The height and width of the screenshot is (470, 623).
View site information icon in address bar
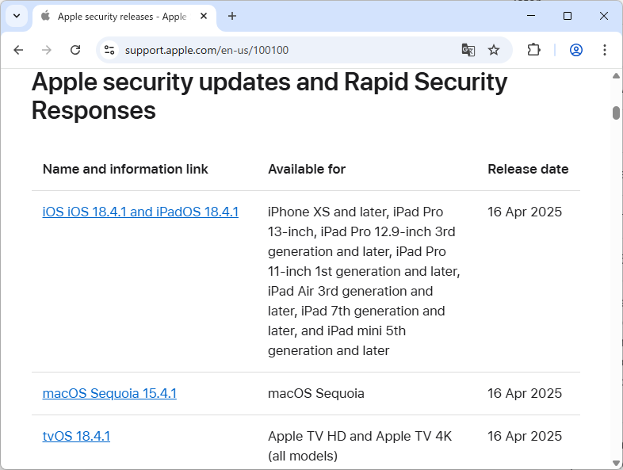(109, 50)
